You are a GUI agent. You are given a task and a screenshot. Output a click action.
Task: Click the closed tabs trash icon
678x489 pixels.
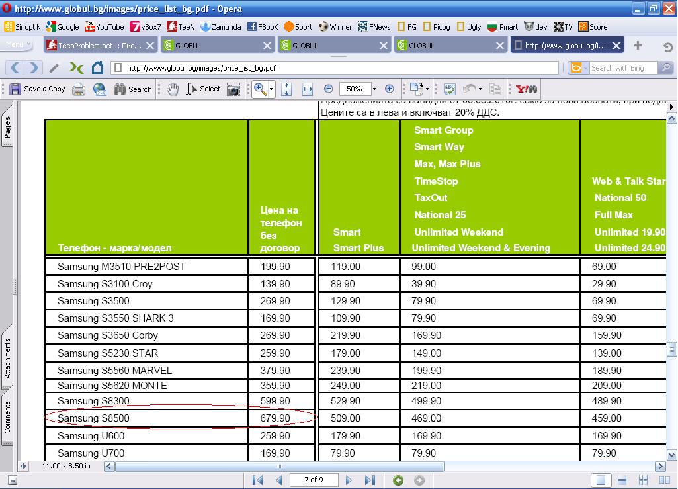(668, 47)
